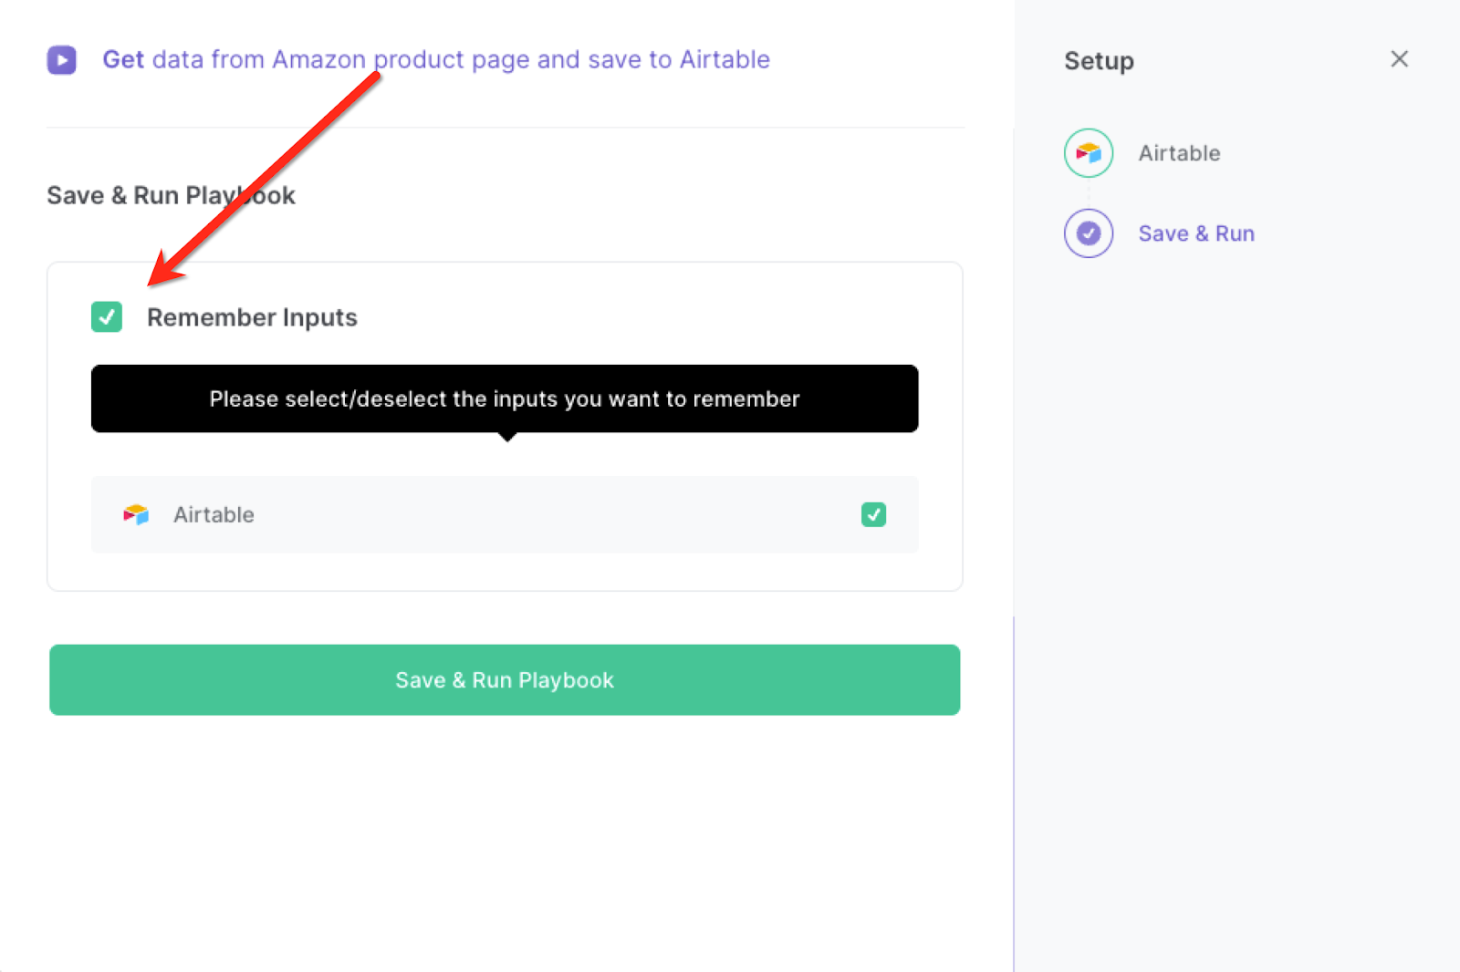Viewport: 1460px width, 972px height.
Task: Expand the Airtable input row
Action: (x=504, y=514)
